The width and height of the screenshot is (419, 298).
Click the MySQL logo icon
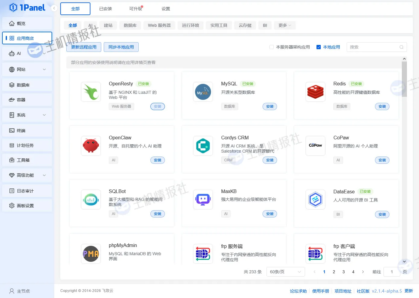pyautogui.click(x=203, y=92)
